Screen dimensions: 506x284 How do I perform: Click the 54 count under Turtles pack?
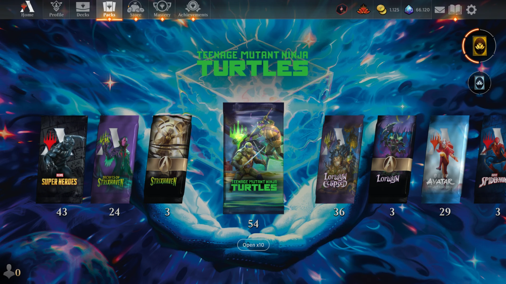(x=253, y=224)
